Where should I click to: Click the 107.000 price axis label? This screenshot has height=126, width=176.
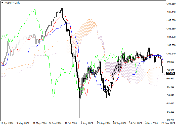pyautogui.click(x=171, y=20)
